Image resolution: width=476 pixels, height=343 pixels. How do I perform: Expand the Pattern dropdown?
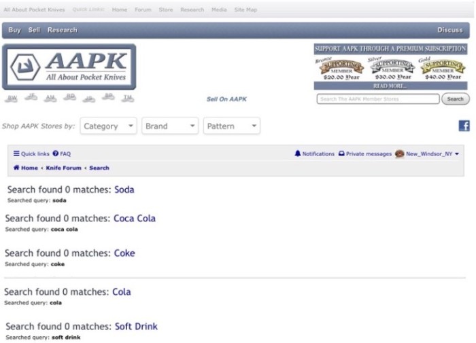click(232, 126)
